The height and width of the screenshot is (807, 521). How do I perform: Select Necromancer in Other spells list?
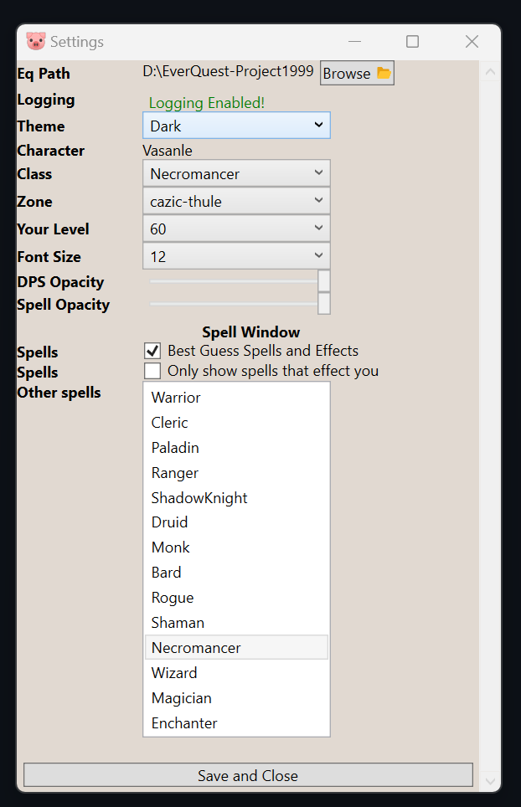(236, 647)
